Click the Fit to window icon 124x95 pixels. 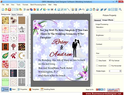click(x=116, y=9)
